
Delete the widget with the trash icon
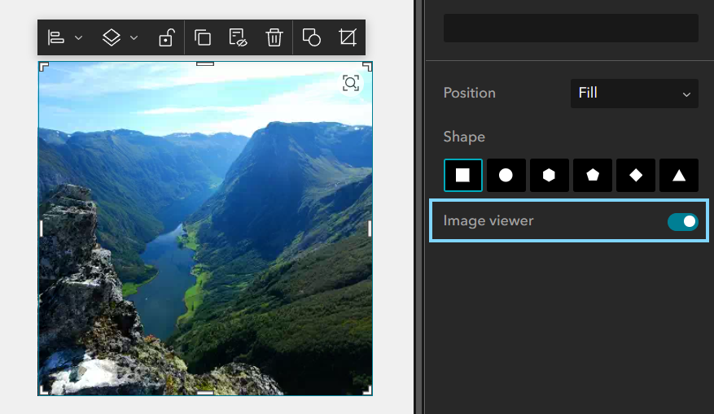coord(274,37)
